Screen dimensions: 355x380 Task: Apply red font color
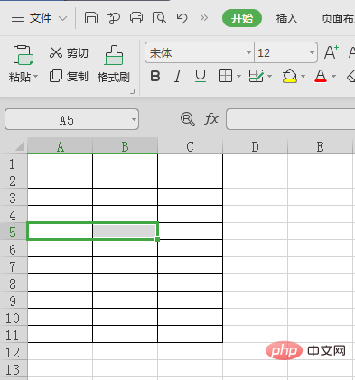pyautogui.click(x=321, y=76)
